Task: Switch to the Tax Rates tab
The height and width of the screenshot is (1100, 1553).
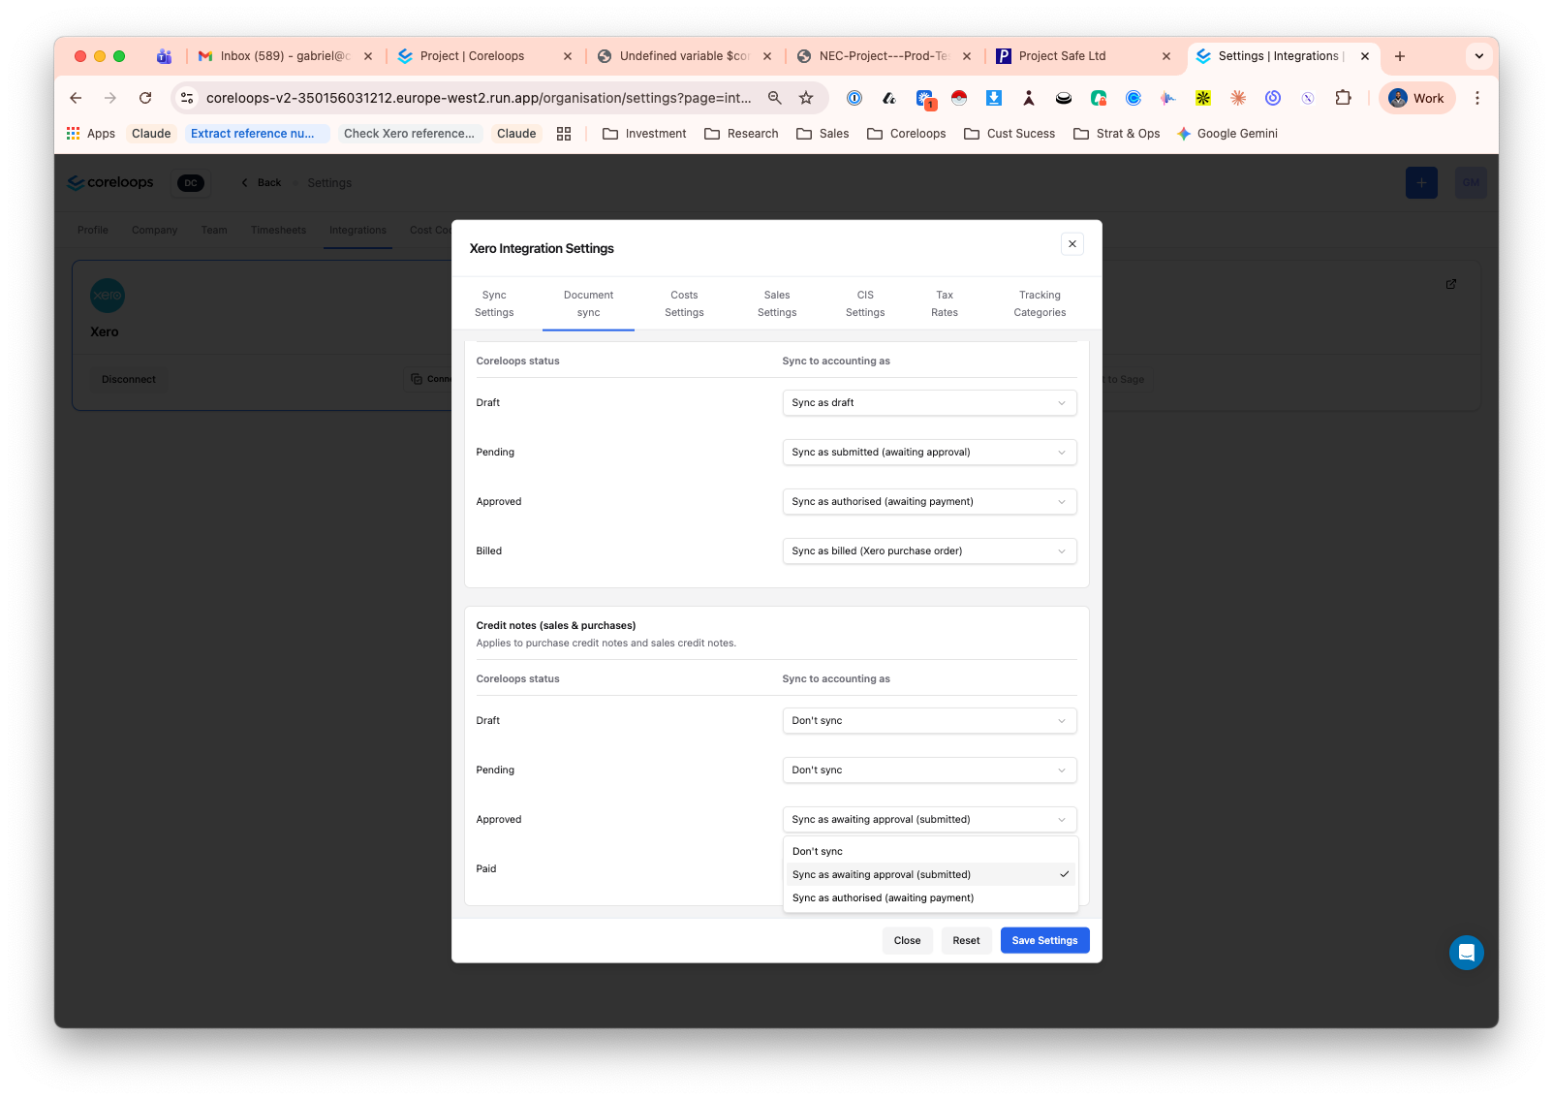Action: click(x=945, y=304)
